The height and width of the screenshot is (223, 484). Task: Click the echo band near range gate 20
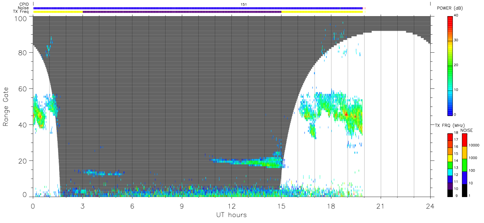(246, 162)
